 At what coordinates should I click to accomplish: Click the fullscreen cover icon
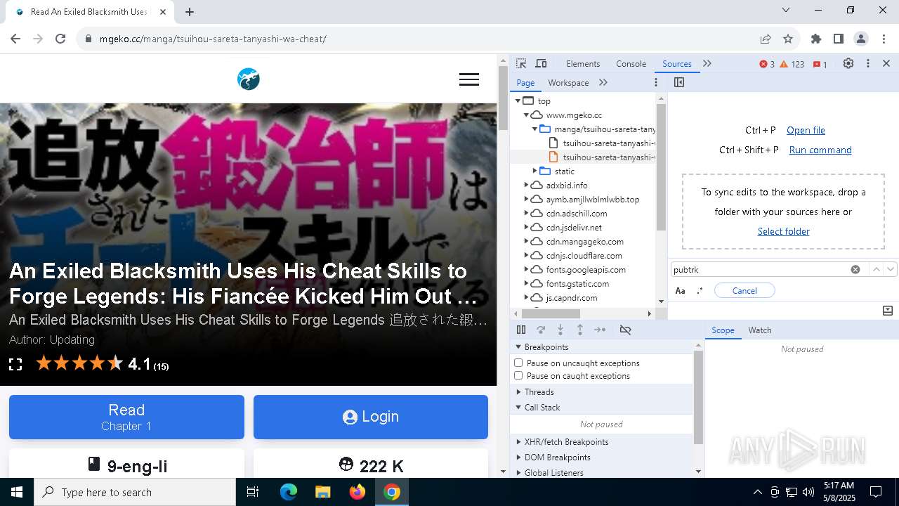coord(15,364)
